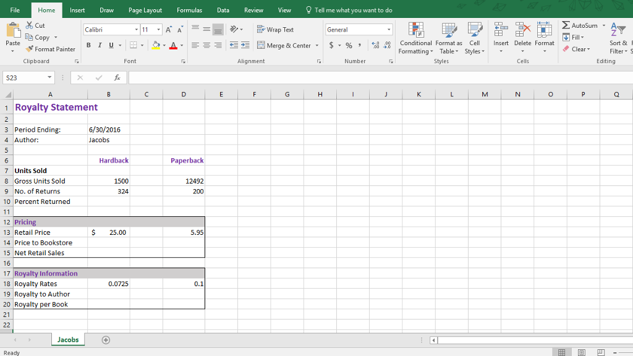Viewport: 633px width, 356px height.
Task: Toggle Wrap Text on
Action: coord(275,30)
